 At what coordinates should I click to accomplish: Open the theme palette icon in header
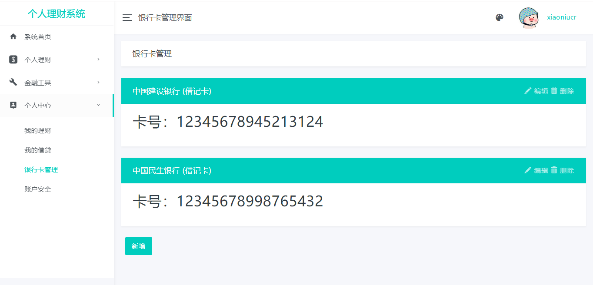coord(500,17)
